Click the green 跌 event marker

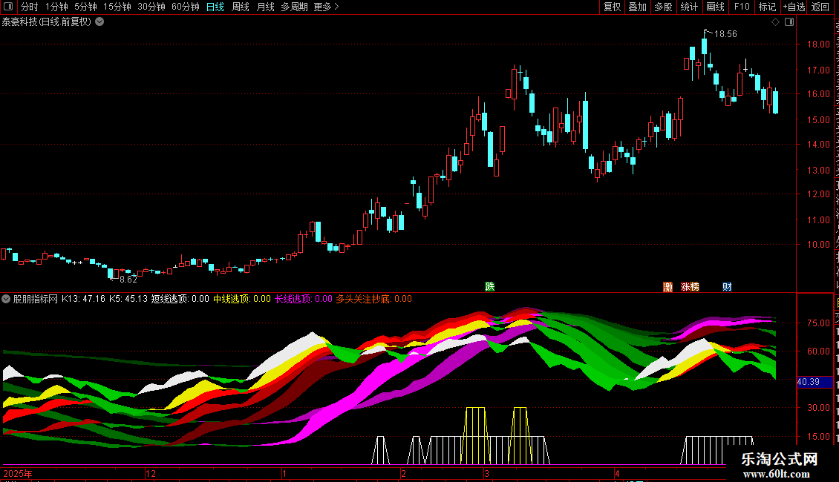pos(489,286)
